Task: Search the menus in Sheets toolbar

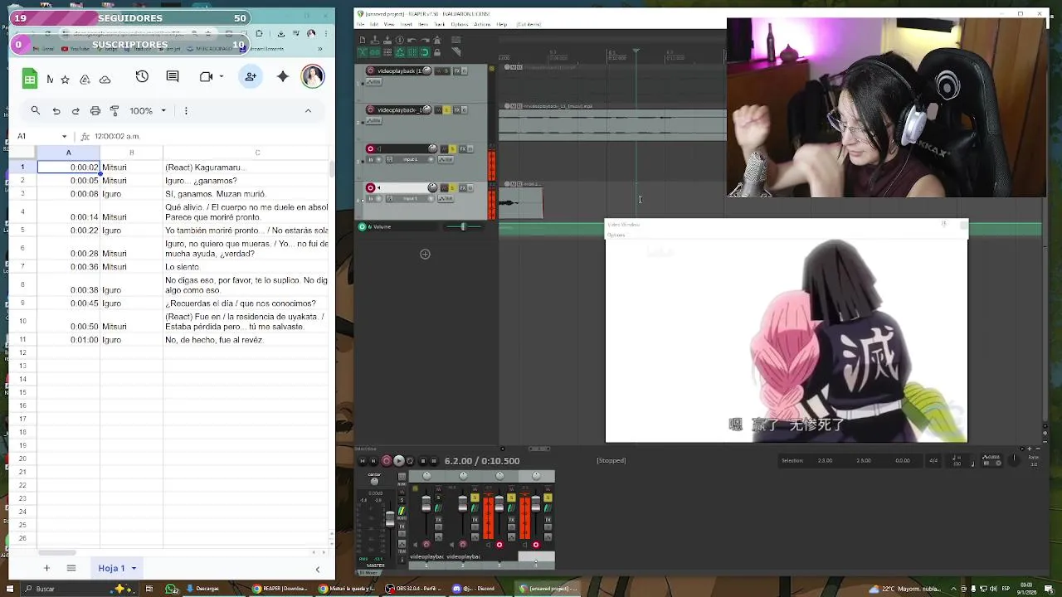Action: tap(36, 110)
